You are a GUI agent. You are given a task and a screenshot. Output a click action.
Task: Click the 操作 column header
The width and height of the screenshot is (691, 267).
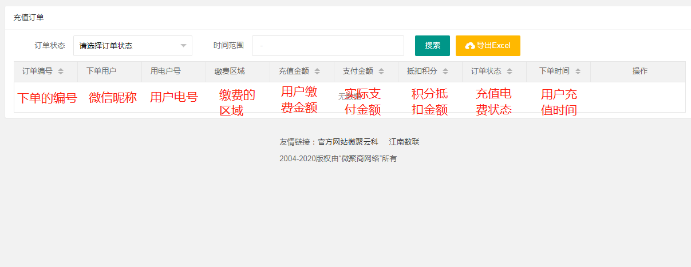coord(638,71)
